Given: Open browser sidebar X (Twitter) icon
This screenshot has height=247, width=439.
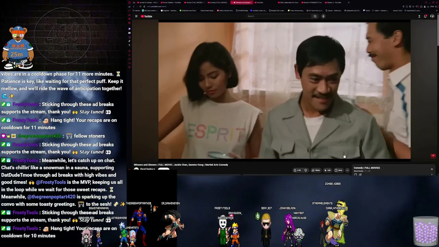Looking at the screenshot, I should pyautogui.click(x=129, y=45).
